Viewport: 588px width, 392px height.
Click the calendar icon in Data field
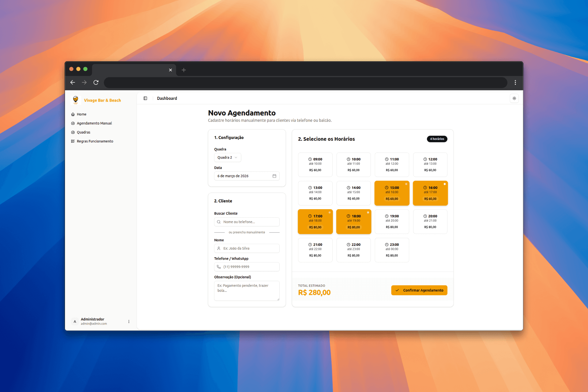pyautogui.click(x=274, y=176)
